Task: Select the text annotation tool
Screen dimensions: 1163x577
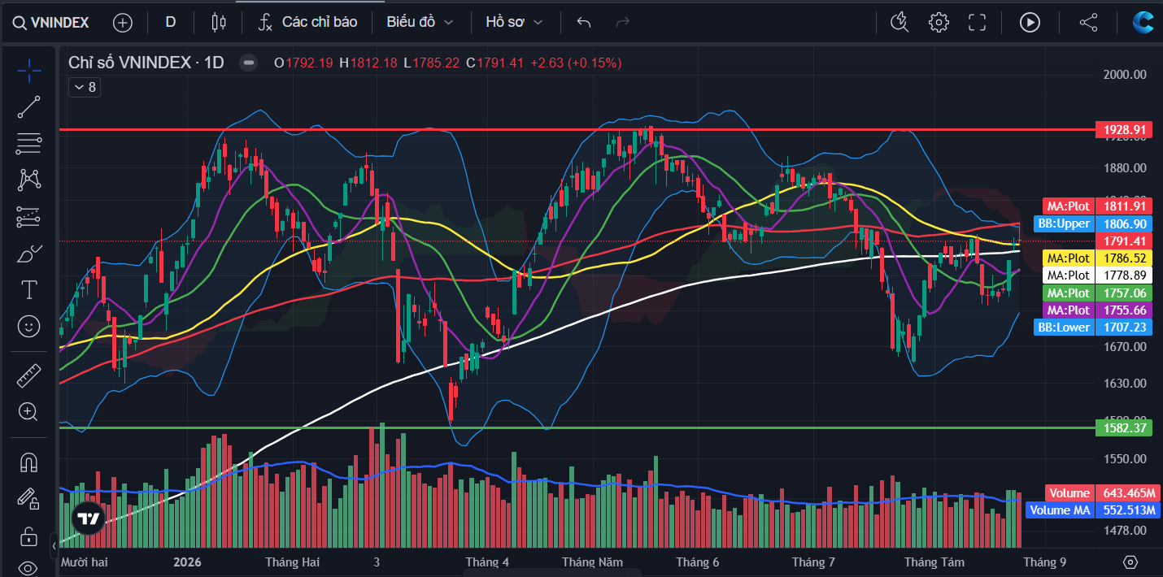Action: [29, 289]
